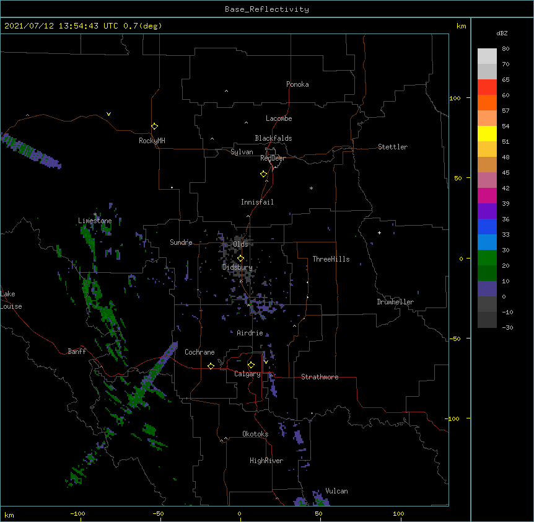The image size is (534, 522).
Task: Click the yellow marker below Cochrane label
Action: point(211,366)
